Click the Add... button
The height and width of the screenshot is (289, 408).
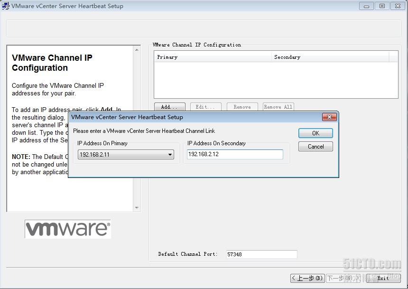pos(170,107)
